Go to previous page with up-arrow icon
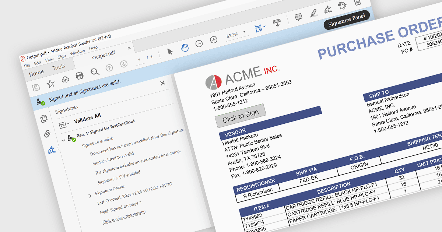Viewport: 442px width, 232px height. click(x=109, y=68)
